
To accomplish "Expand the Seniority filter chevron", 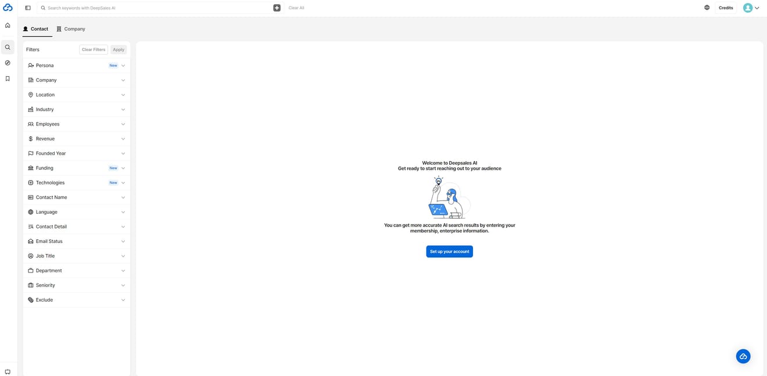I will [x=123, y=285].
